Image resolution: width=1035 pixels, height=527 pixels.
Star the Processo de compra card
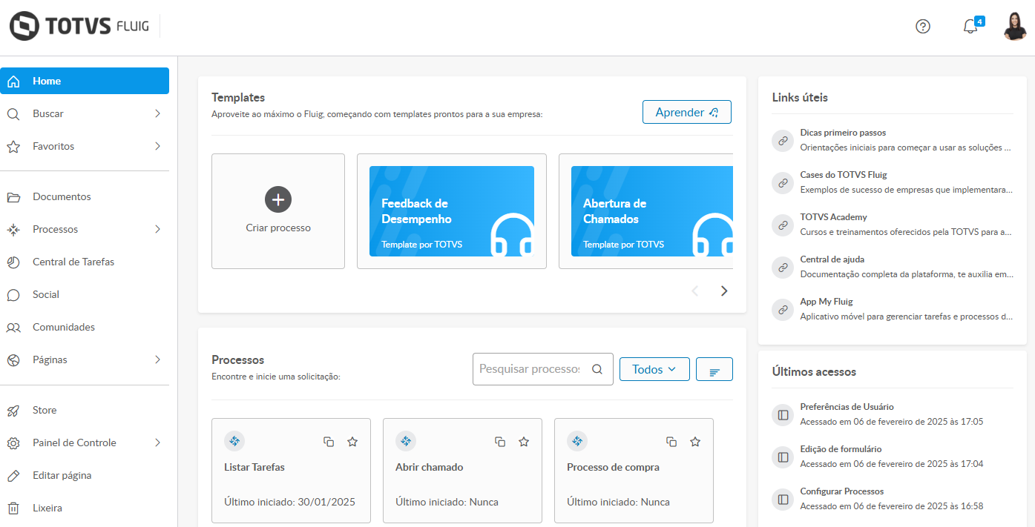coord(695,442)
